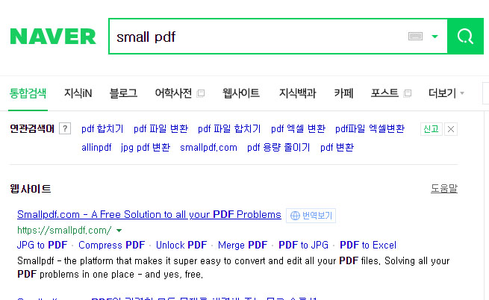Screen dimensions: 489x300
Task: Click the new-window icon beside 어학사전
Action: (201, 93)
